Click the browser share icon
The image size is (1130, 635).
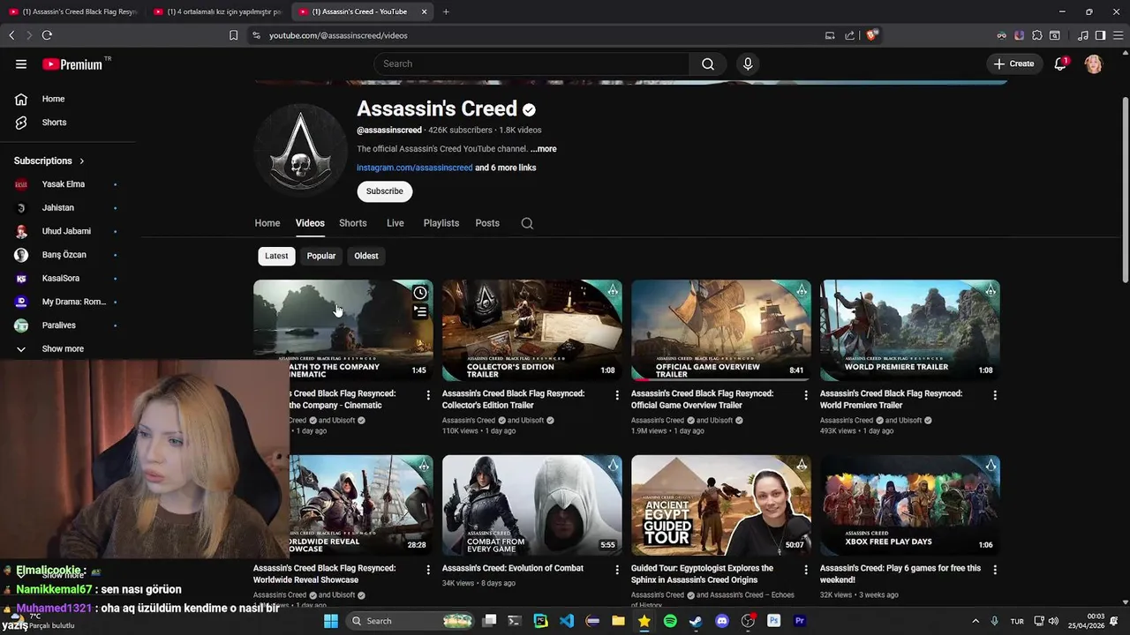849,35
